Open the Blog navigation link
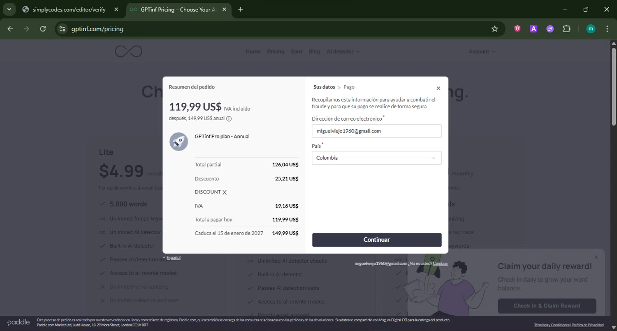This screenshot has width=617, height=331. point(314,51)
